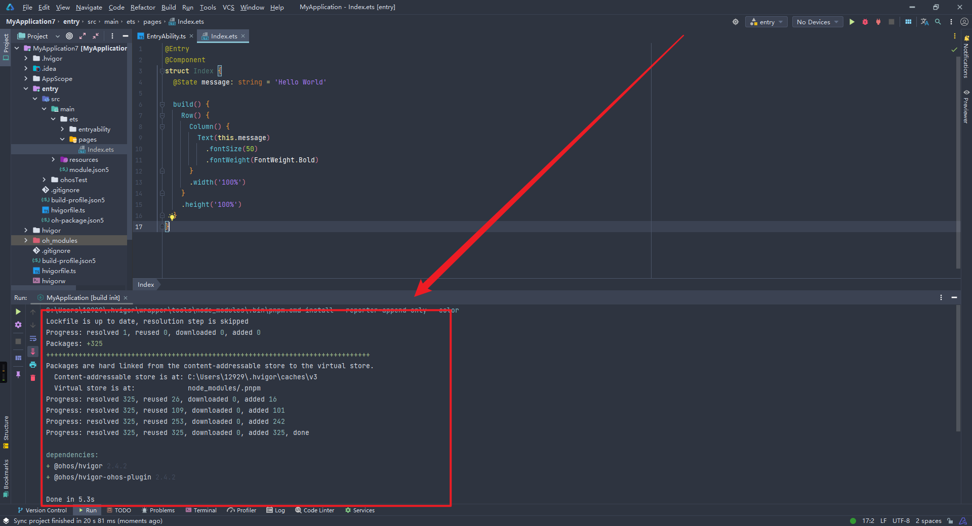Collapse the pages folder
The width and height of the screenshot is (972, 526).
click(62, 139)
